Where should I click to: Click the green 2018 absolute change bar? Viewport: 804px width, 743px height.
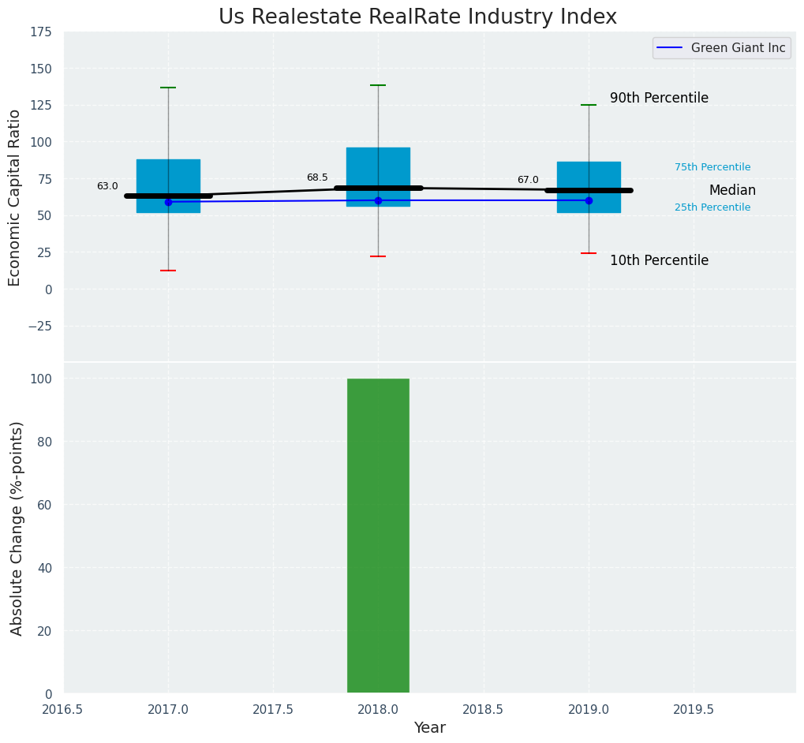(378, 536)
